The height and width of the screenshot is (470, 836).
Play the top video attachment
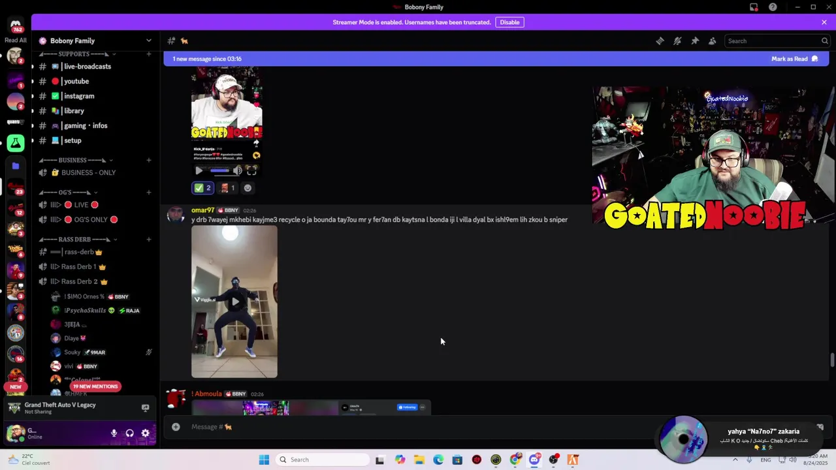pyautogui.click(x=199, y=171)
